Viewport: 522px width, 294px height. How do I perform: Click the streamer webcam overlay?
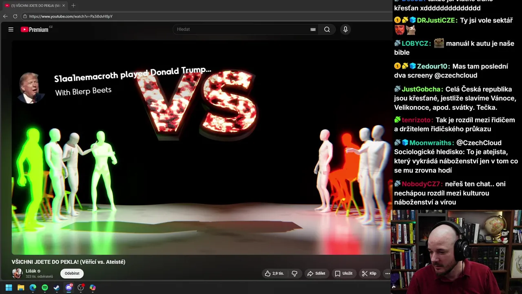tap(456, 252)
